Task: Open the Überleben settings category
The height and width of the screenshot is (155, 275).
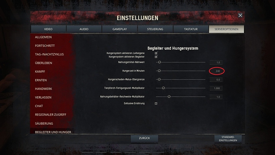Action: click(x=43, y=63)
